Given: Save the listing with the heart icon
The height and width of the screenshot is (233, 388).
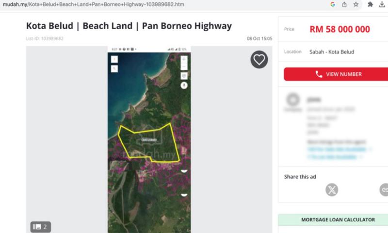Looking at the screenshot, I should tap(259, 60).
